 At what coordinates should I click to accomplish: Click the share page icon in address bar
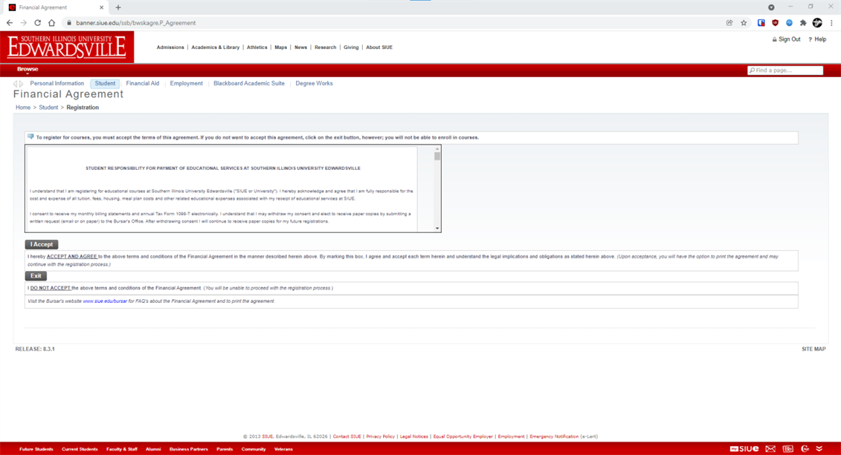tap(729, 23)
